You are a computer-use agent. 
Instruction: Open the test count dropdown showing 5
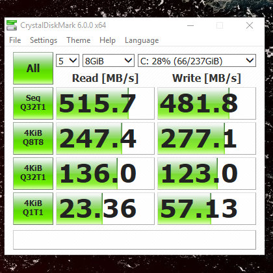[x=68, y=60]
